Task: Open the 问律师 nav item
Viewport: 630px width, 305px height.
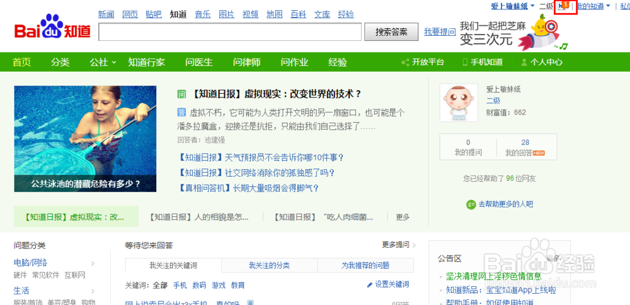Action: (x=247, y=62)
